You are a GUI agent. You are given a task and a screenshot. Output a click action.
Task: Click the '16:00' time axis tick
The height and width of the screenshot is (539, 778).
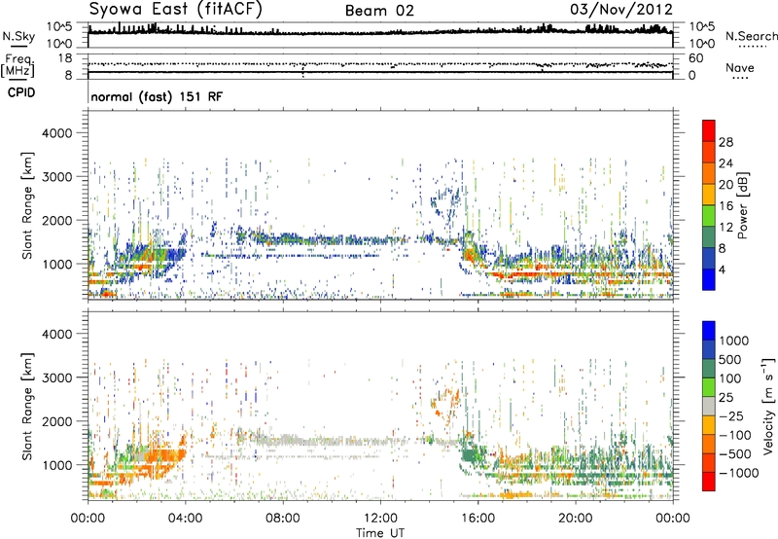(x=477, y=519)
